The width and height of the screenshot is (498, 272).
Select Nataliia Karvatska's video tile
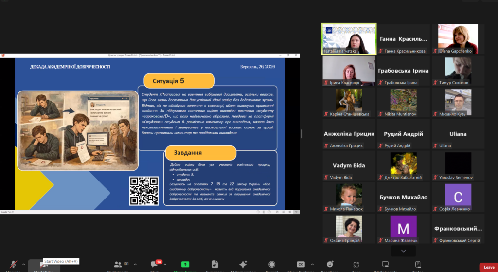click(x=349, y=38)
